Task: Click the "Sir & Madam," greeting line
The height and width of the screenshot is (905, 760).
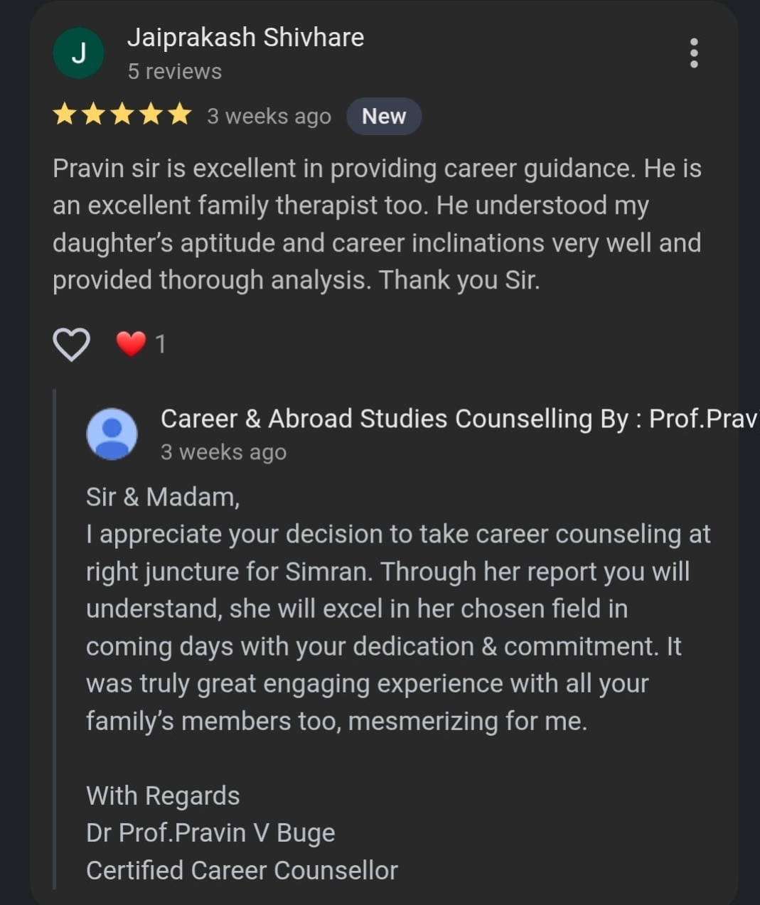Action: point(163,497)
